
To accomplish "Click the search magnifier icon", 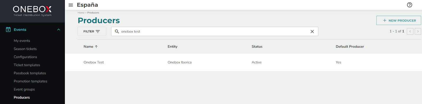I will (x=117, y=31).
